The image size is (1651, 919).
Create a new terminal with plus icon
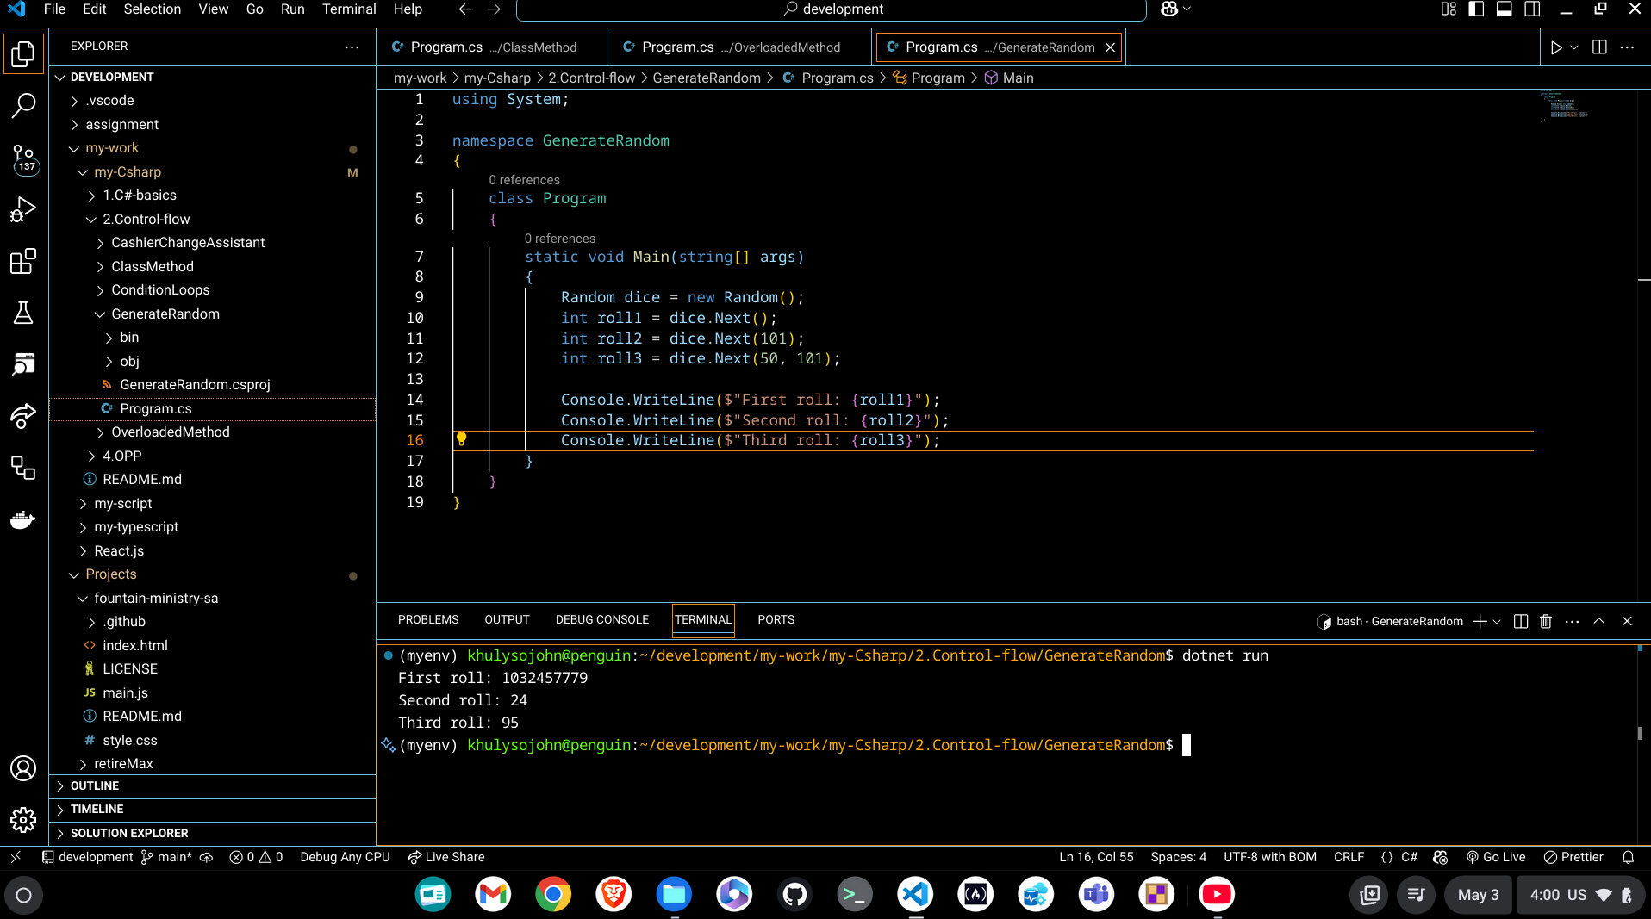pos(1480,621)
